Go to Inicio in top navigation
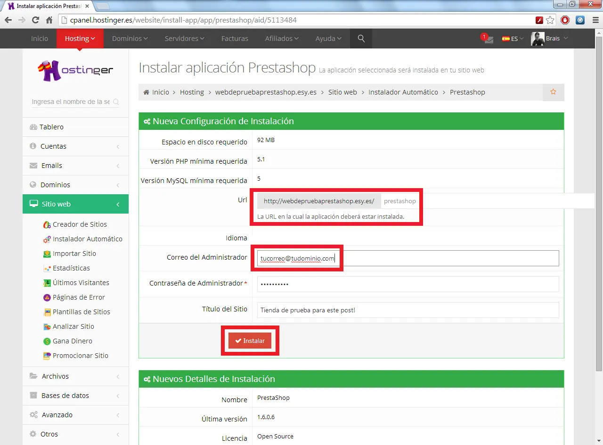 tap(40, 39)
